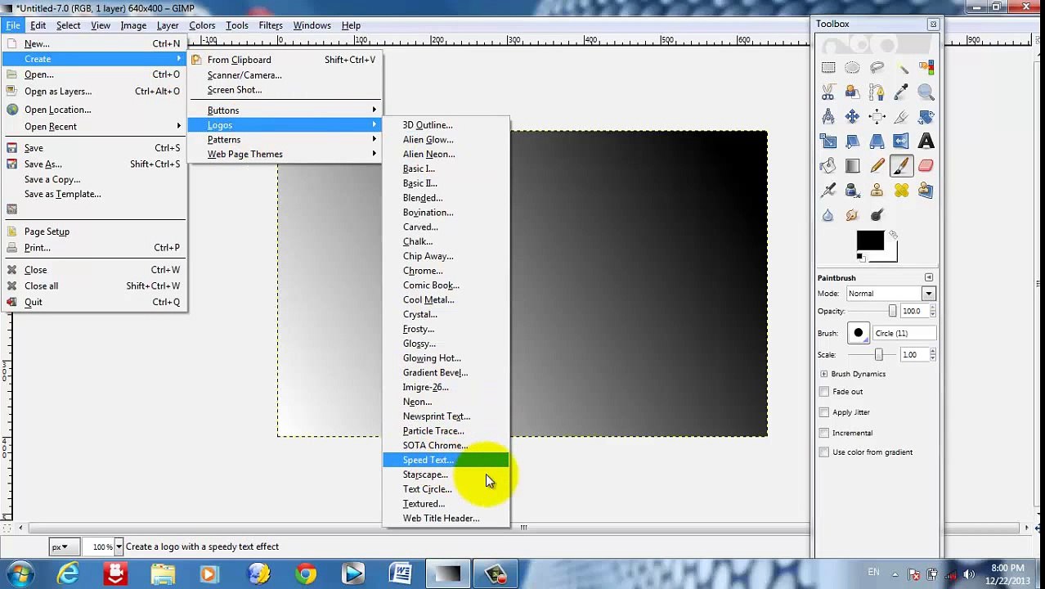Enable the Fade out checkbox
This screenshot has height=589, width=1045.
coord(824,392)
